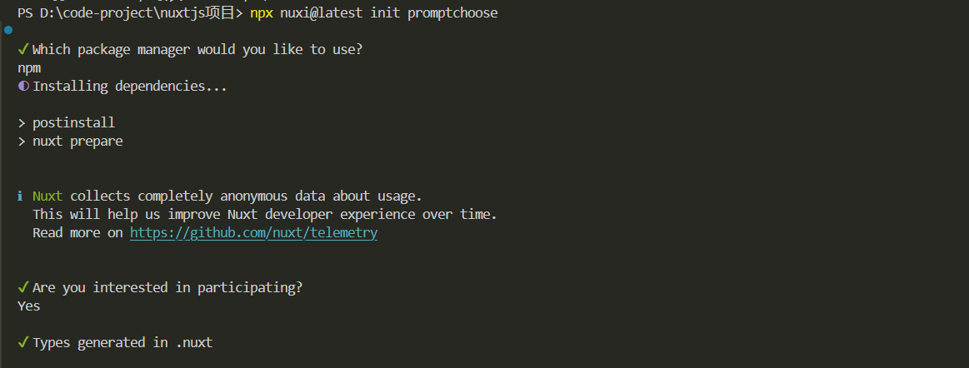Click the promptchoose project name argument
This screenshot has height=368, width=969.
[x=452, y=13]
